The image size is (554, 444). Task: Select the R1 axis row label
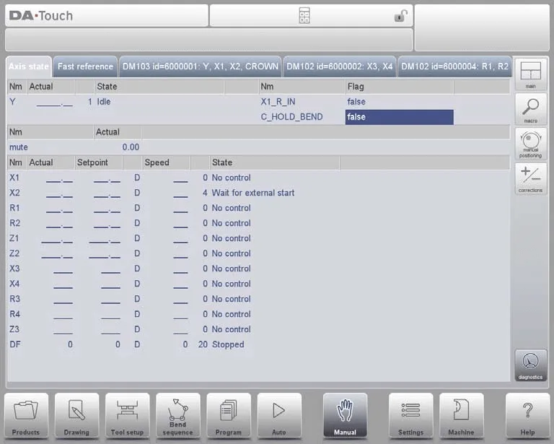click(14, 208)
